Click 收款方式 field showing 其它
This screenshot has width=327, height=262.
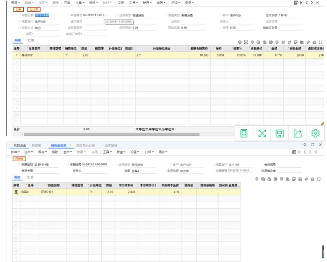[47, 28]
